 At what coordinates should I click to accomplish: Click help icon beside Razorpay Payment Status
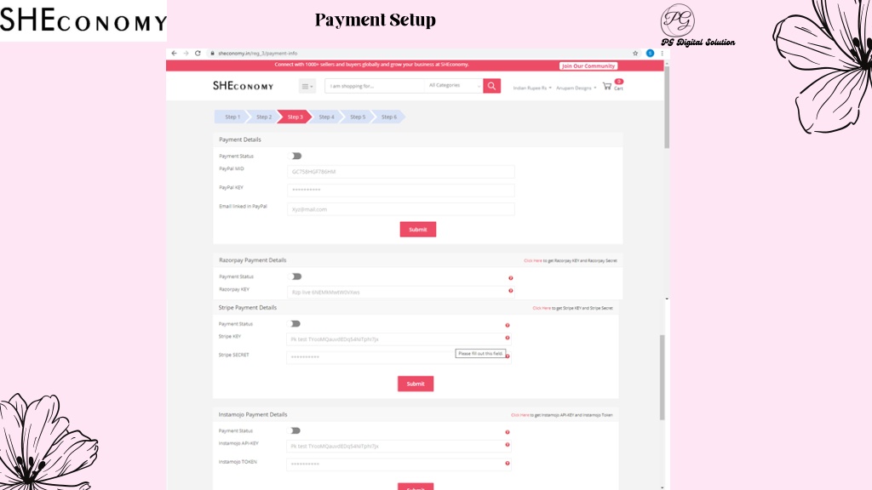coord(511,278)
